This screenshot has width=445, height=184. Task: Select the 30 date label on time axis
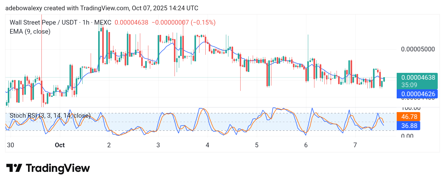point(10,145)
